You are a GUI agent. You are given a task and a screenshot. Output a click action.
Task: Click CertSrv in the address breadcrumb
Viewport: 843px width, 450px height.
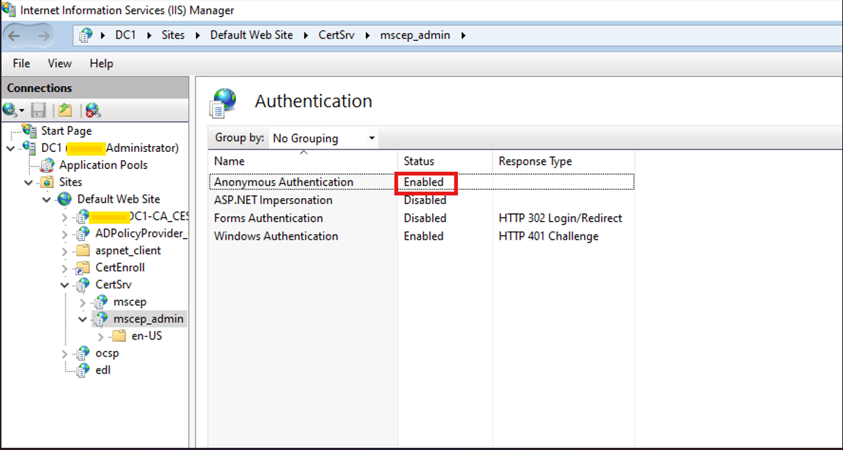[x=334, y=35]
